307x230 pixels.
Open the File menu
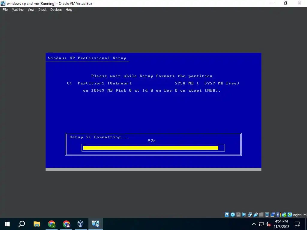(x=5, y=10)
